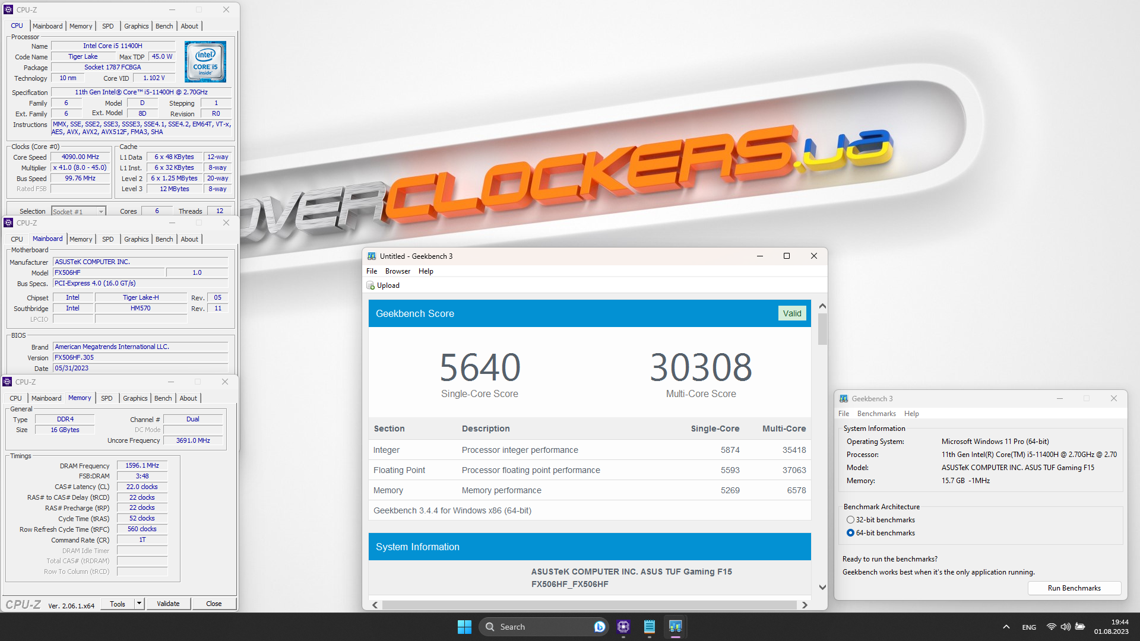Open About tab in top CPU-Z window

click(189, 26)
